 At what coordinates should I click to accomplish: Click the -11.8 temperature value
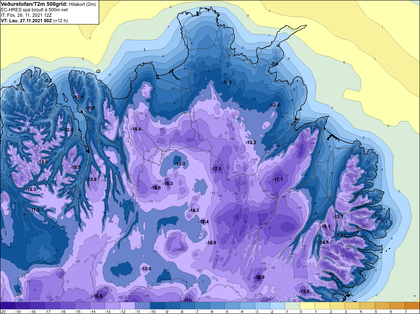[90, 108]
